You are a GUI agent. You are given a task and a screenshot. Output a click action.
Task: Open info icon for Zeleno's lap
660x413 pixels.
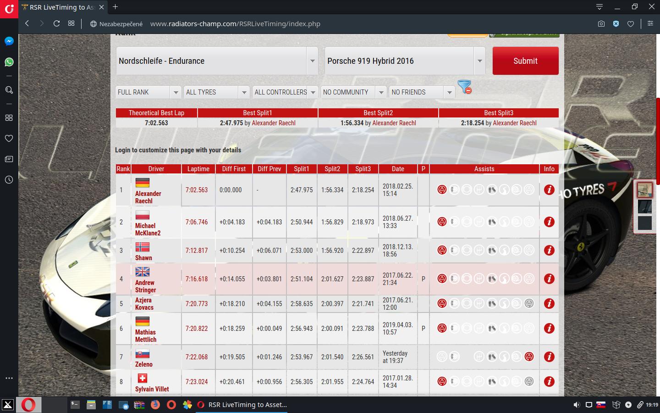tap(549, 357)
